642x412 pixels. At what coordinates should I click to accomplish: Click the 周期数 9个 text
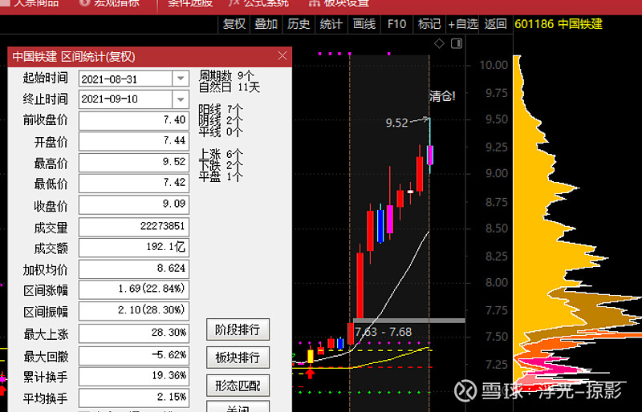click(x=226, y=75)
